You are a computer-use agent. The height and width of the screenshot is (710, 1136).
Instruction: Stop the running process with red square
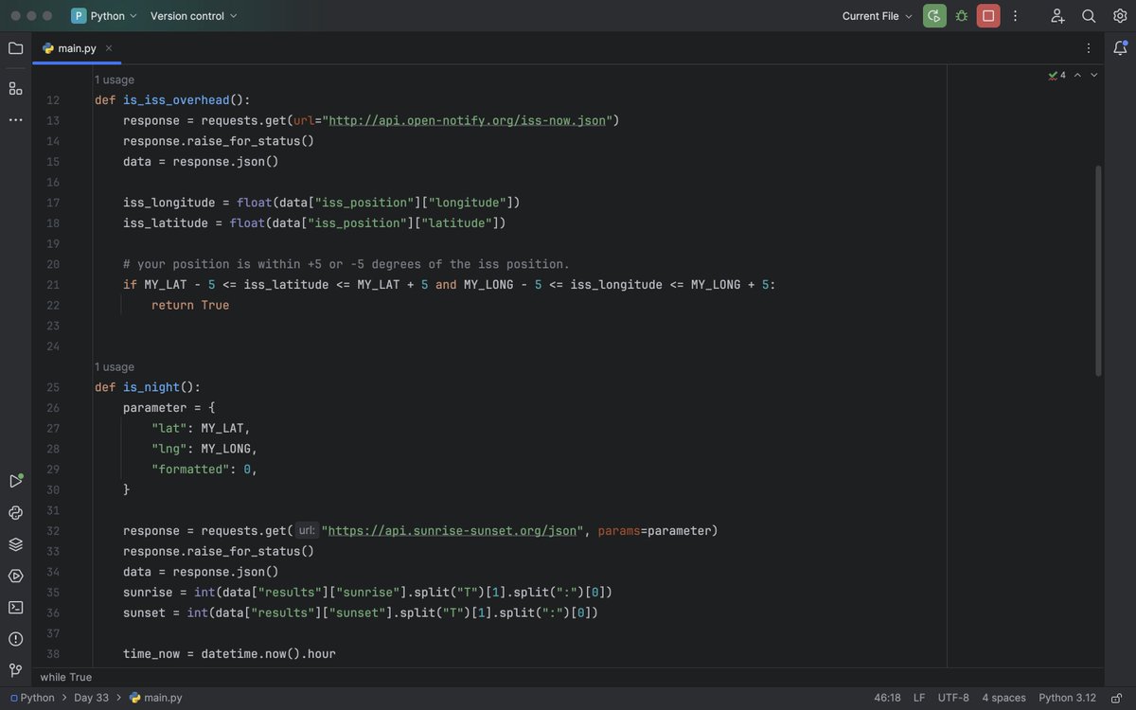(988, 16)
